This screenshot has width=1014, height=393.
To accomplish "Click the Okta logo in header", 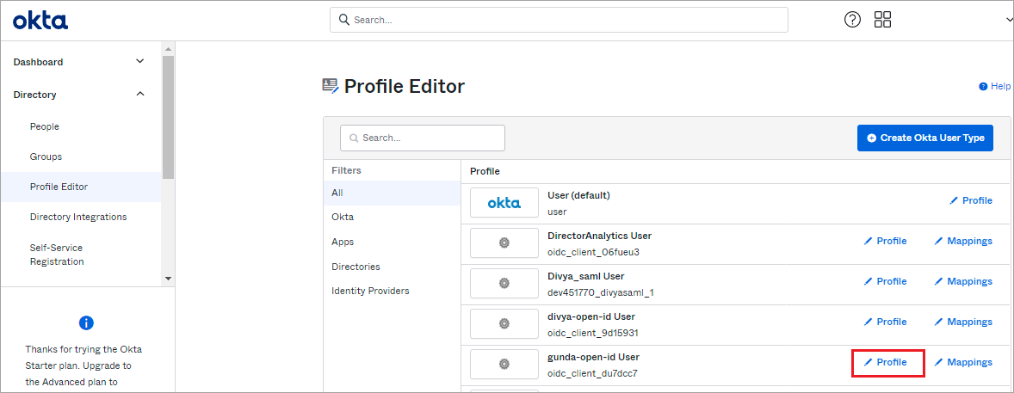I will (x=40, y=21).
